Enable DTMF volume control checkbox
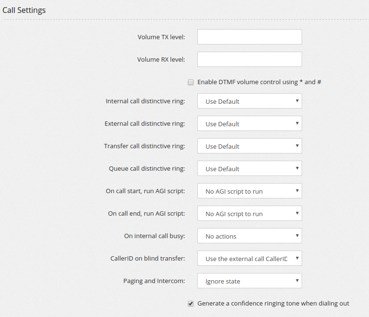The image size is (369, 317). point(191,82)
